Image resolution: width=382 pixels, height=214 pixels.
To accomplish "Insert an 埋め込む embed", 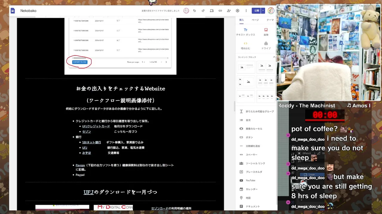I will pyautogui.click(x=246, y=45).
